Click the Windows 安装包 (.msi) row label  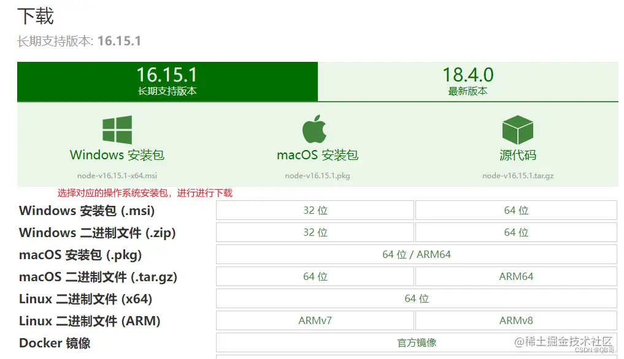(x=87, y=211)
